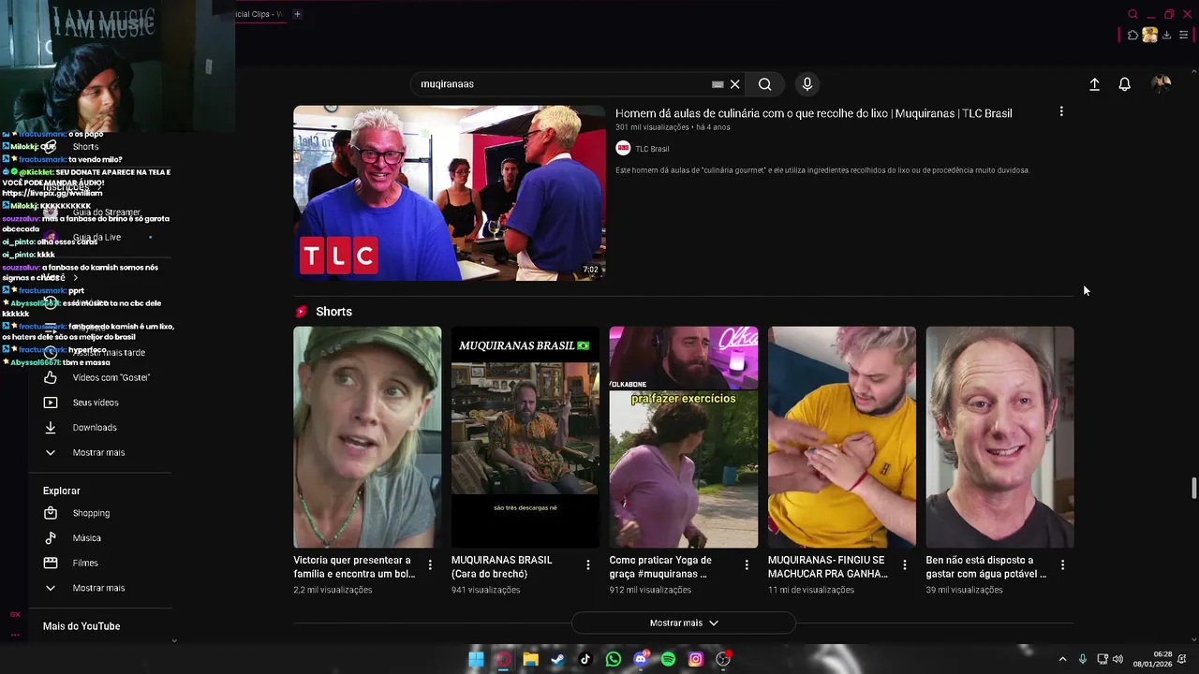This screenshot has height=674, width=1199.
Task: Open the TLC Brasil channel link
Action: click(x=652, y=149)
